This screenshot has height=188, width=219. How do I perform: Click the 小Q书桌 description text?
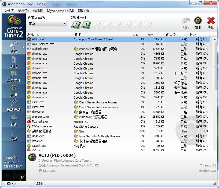pos(79,146)
